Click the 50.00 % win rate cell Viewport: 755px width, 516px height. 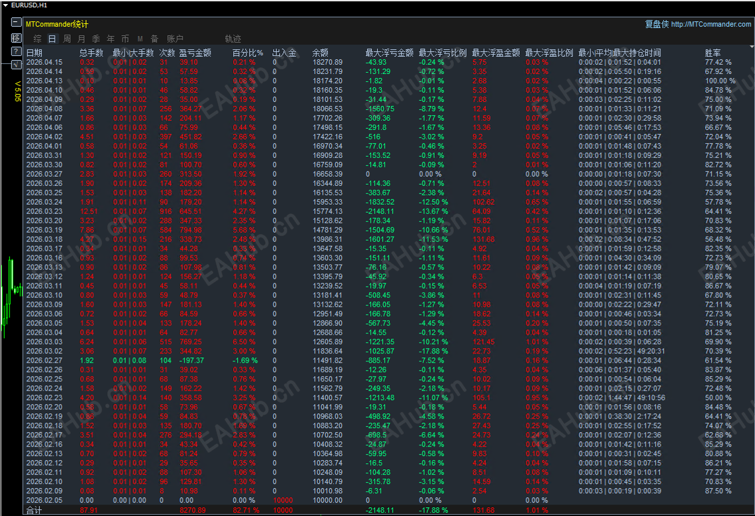point(718,398)
